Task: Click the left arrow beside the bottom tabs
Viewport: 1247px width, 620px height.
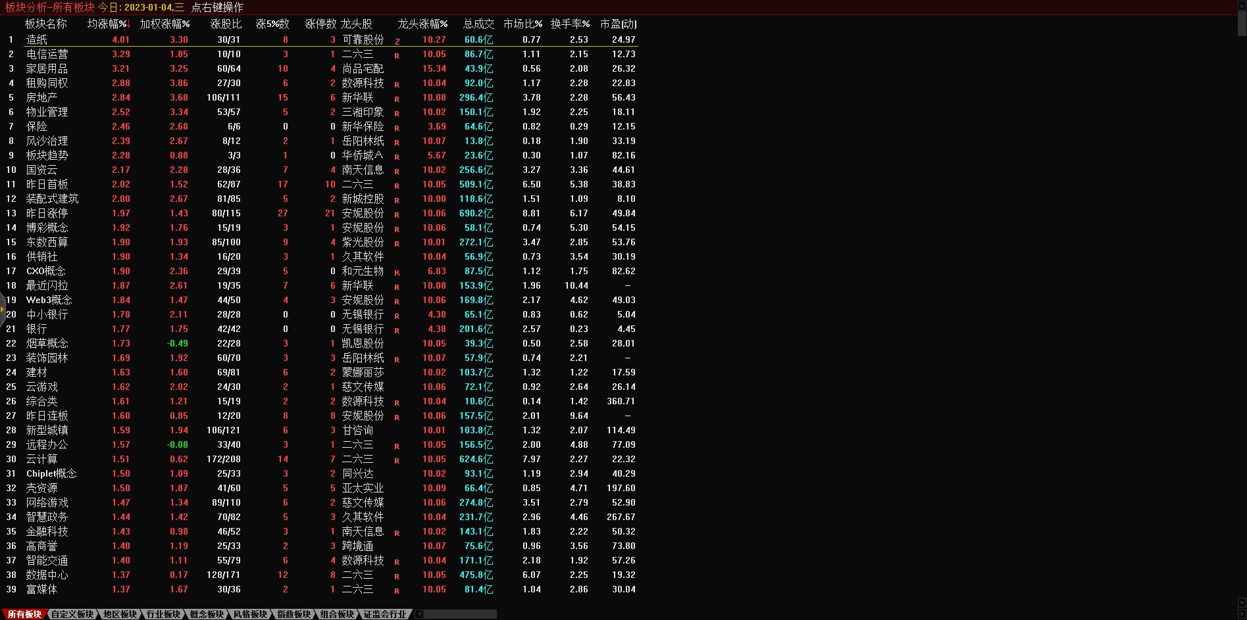Action: tap(419, 614)
